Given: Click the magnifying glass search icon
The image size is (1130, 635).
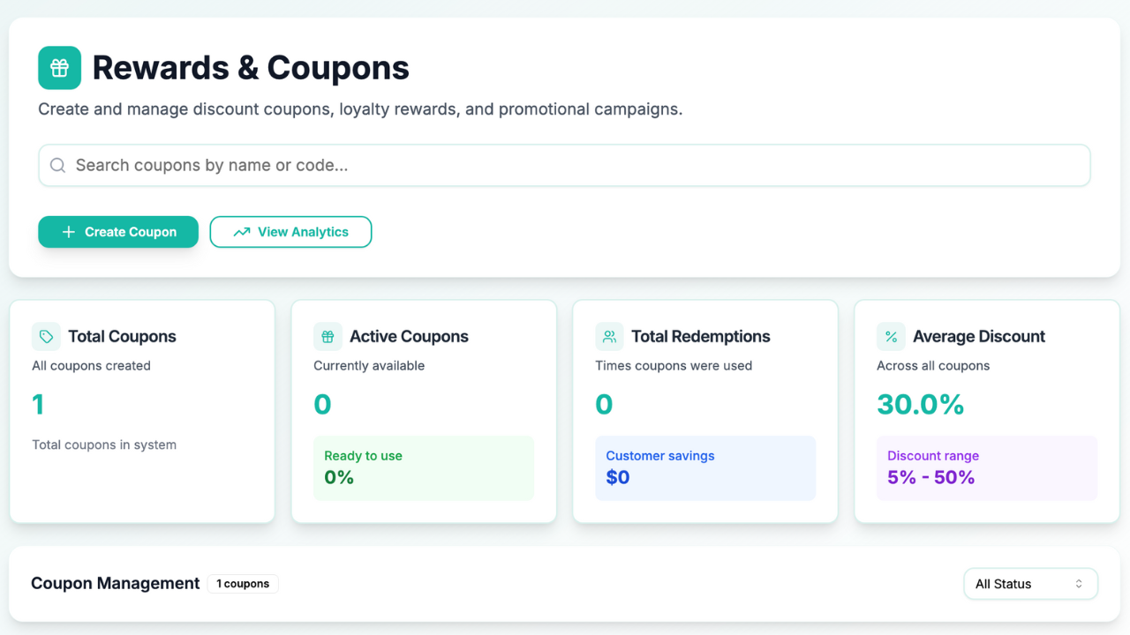Looking at the screenshot, I should coord(56,165).
